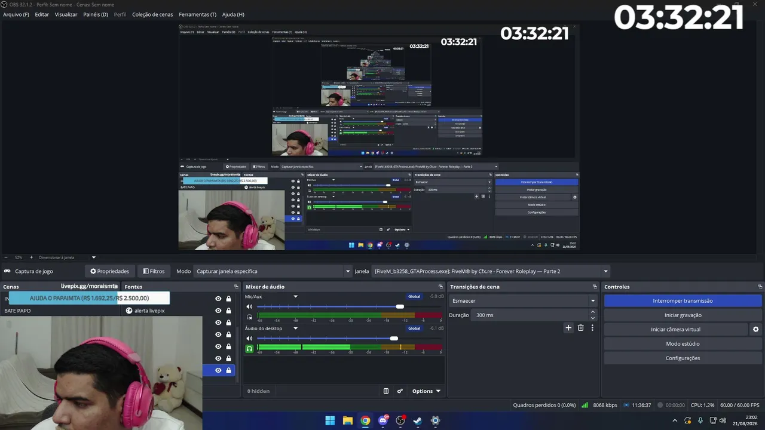Open the Esmaecer transition dropdown

pos(523,301)
